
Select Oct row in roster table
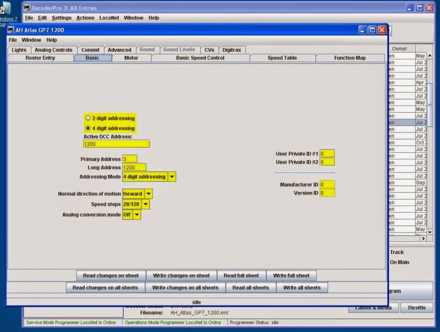point(408,142)
